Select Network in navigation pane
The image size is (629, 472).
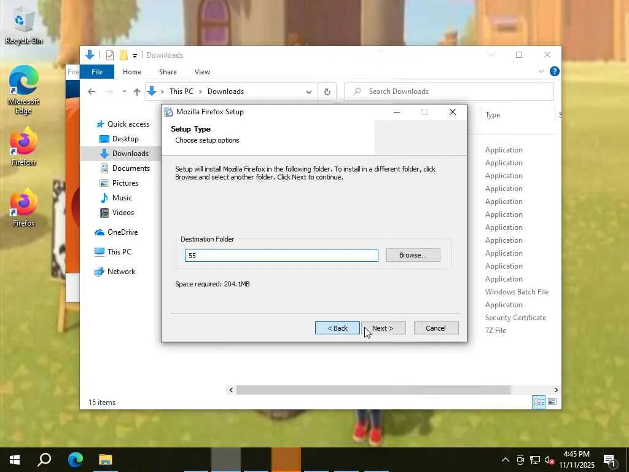coord(115,271)
